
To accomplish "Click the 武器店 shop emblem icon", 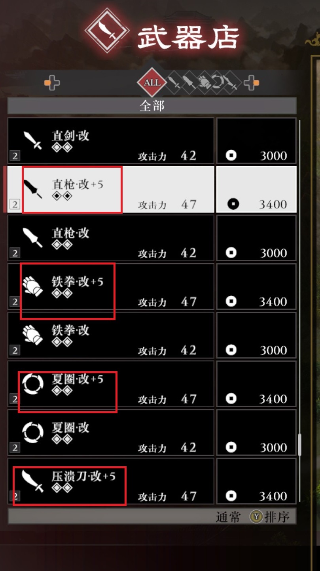I will click(107, 31).
